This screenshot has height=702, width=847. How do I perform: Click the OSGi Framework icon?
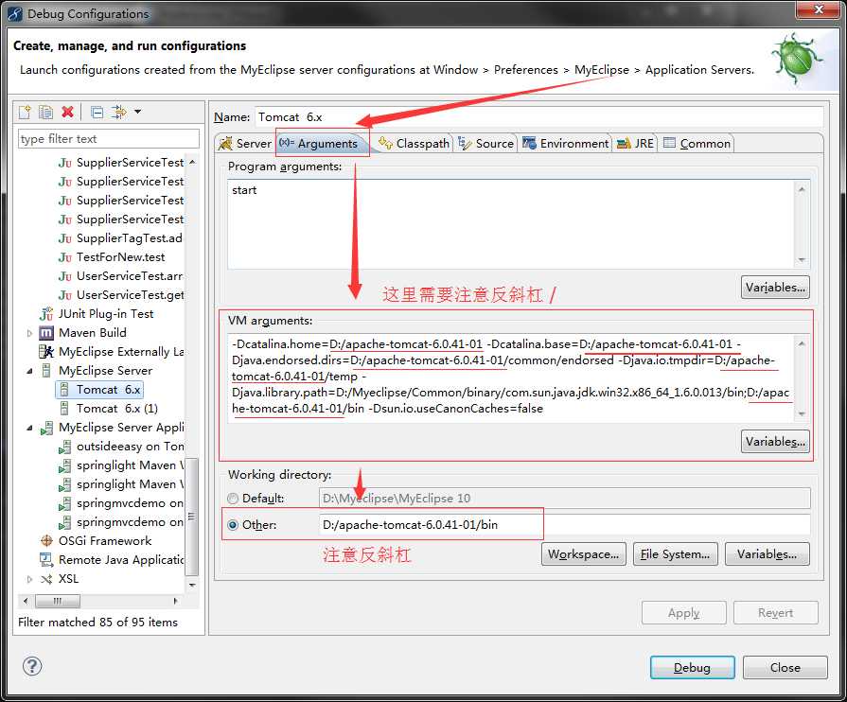click(x=46, y=540)
